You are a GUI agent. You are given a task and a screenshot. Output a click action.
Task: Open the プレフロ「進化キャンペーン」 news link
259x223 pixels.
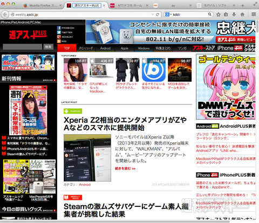point(226,136)
